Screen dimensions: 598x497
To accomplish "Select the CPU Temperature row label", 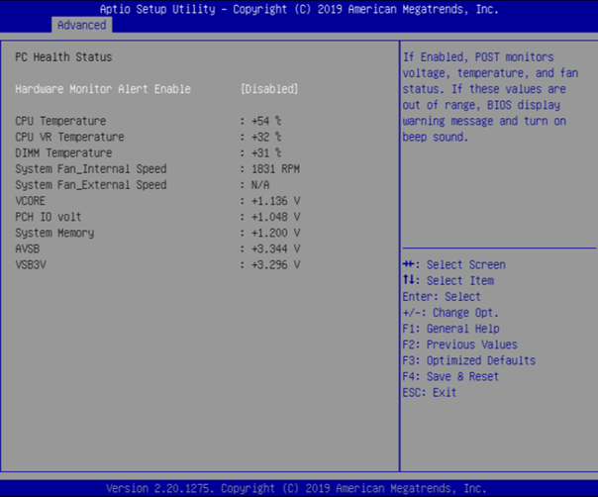I will coord(60,121).
